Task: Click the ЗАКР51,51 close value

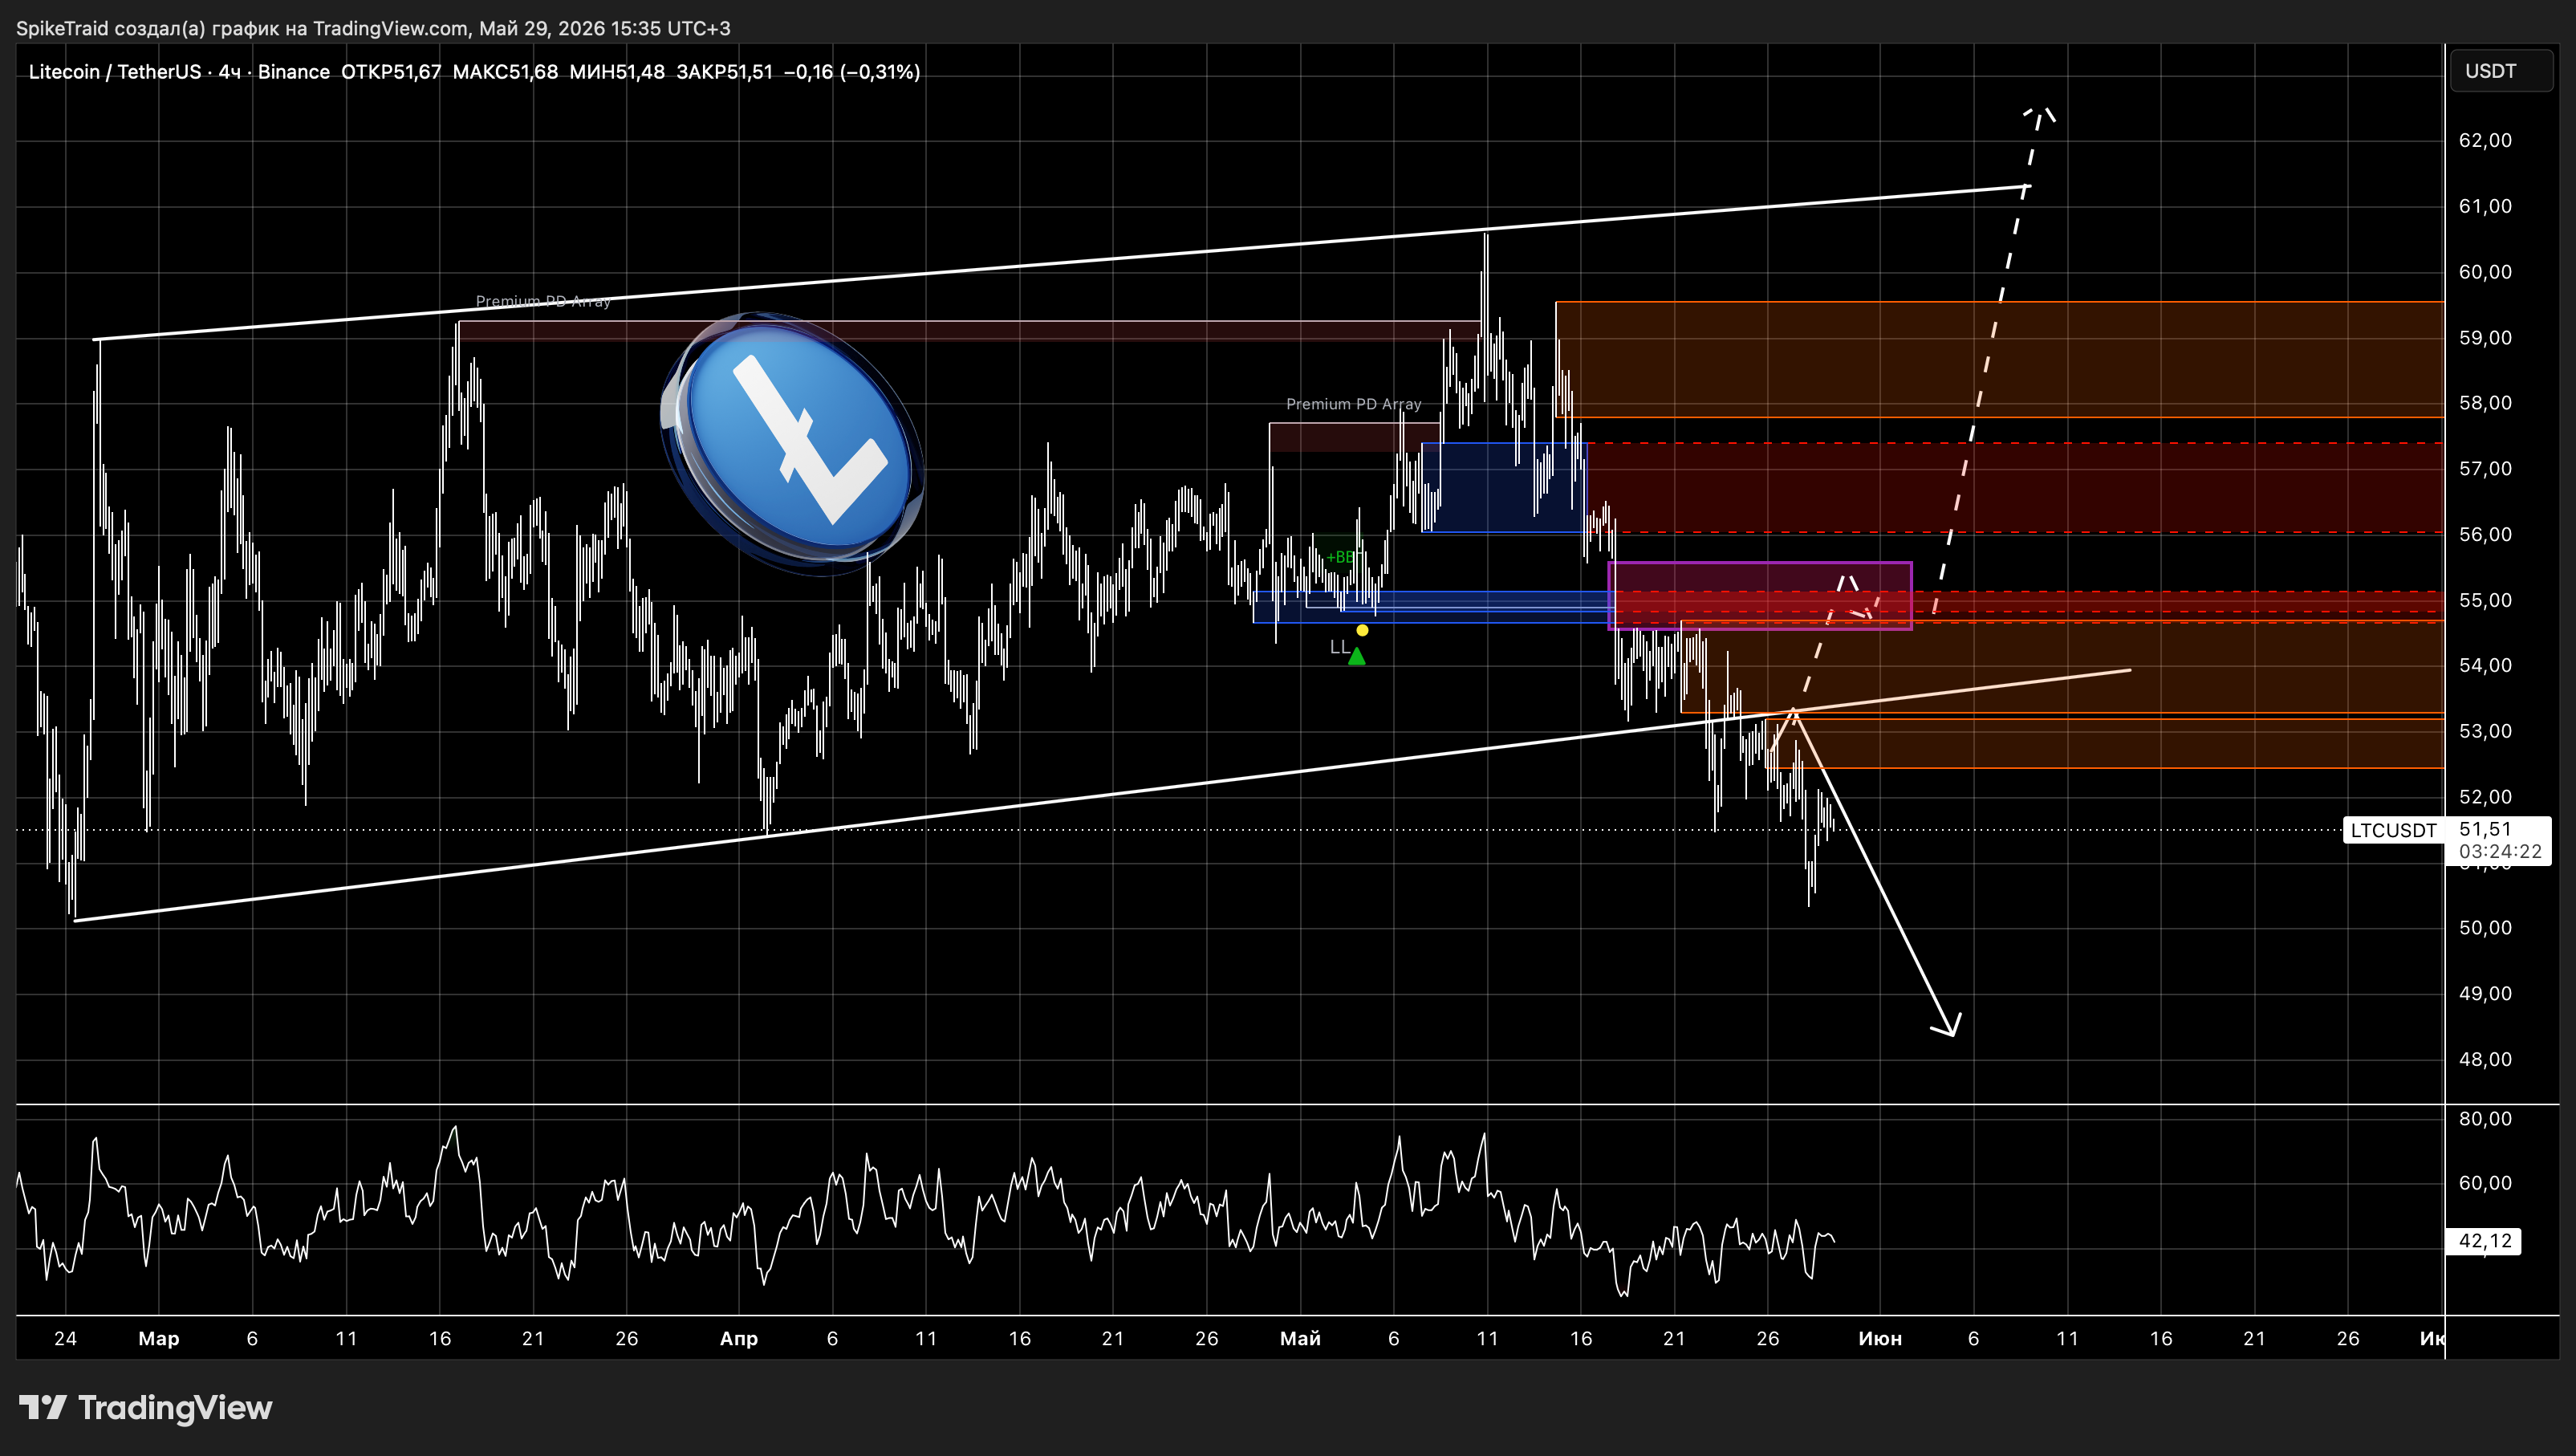Action: 724,72
